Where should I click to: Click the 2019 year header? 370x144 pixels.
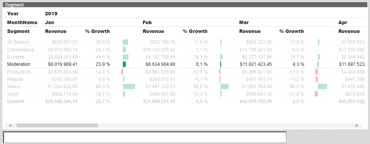(x=51, y=14)
